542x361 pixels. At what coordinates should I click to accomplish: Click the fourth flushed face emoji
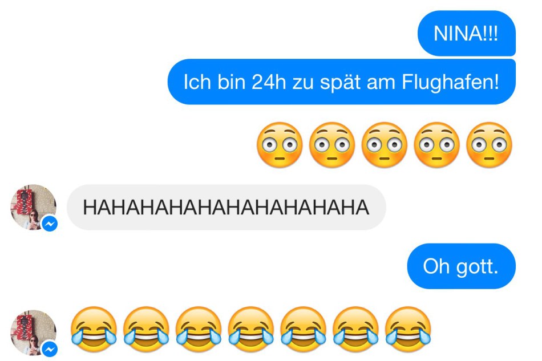click(x=436, y=145)
